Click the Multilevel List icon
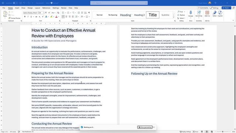236x133 pixels. tap(73, 13)
